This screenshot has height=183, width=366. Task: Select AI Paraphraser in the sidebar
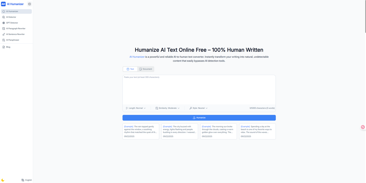pyautogui.click(x=13, y=40)
